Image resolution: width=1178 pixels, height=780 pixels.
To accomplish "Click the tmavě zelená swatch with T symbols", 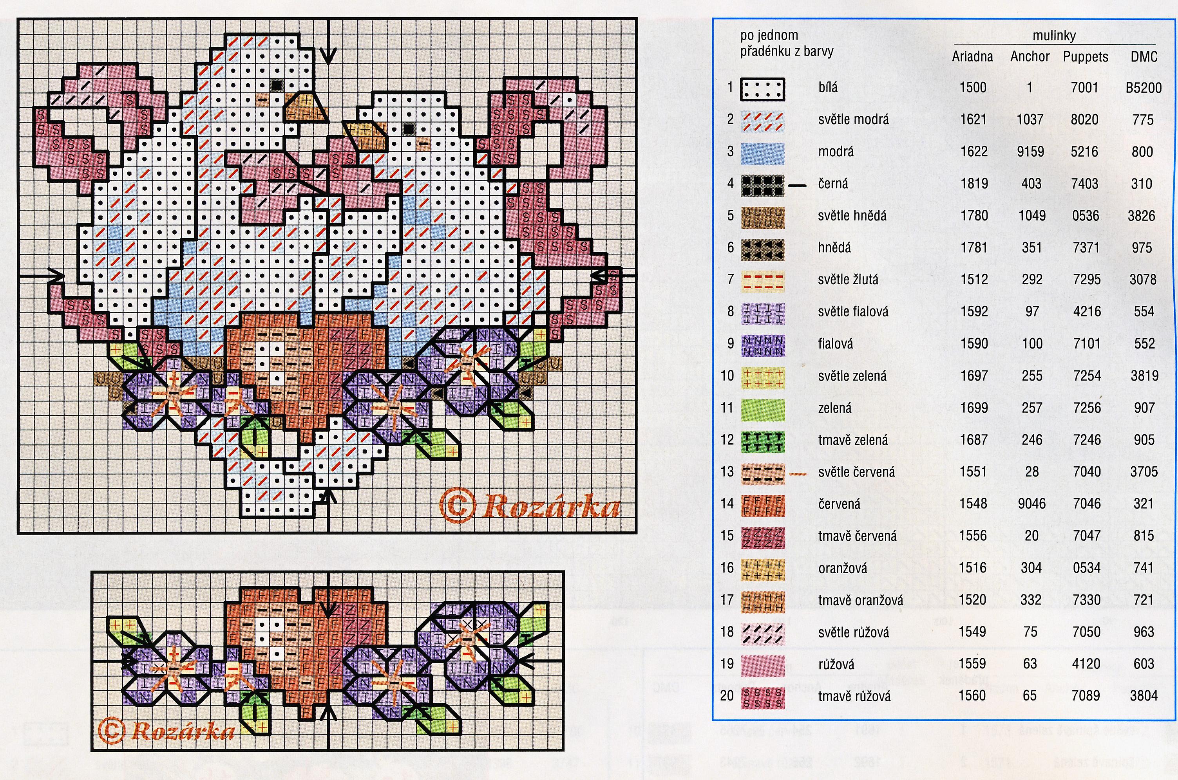I will pyautogui.click(x=762, y=442).
